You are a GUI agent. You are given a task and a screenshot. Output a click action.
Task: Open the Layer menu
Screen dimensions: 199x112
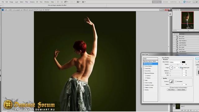[16, 2]
